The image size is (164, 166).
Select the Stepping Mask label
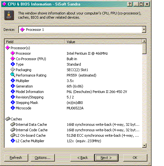point(27,103)
